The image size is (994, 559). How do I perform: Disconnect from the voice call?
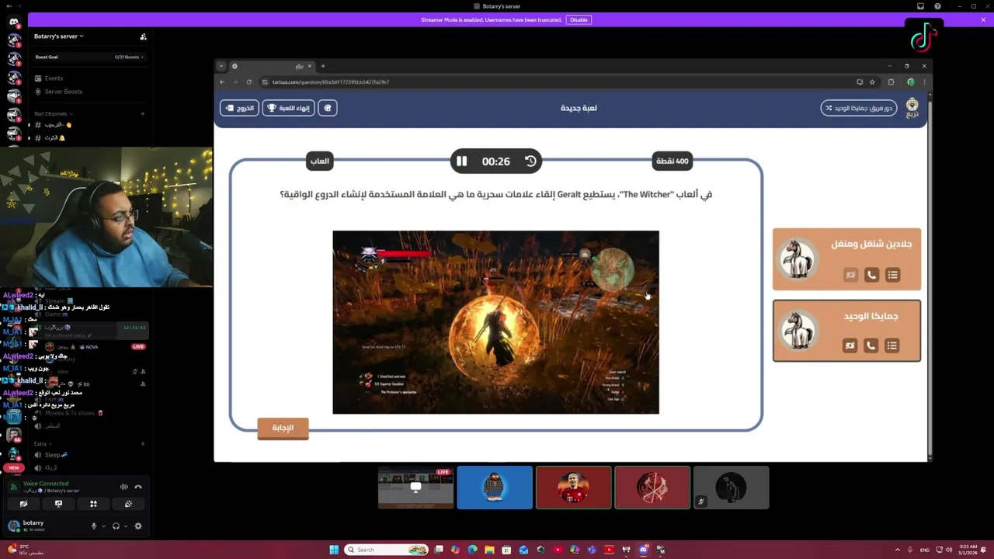[x=138, y=487]
